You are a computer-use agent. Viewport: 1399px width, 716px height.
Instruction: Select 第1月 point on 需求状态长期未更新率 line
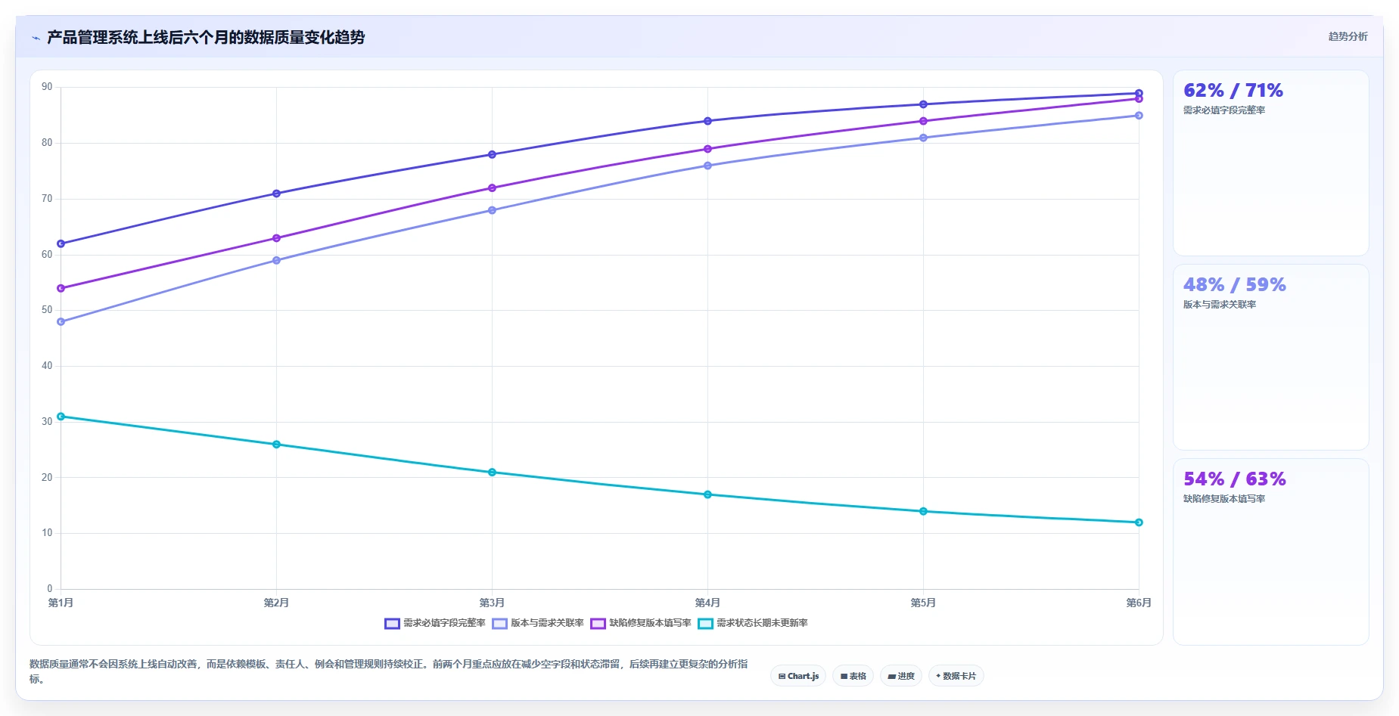coord(61,417)
